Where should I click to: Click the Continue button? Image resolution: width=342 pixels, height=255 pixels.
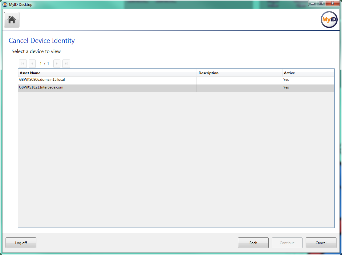coord(287,243)
